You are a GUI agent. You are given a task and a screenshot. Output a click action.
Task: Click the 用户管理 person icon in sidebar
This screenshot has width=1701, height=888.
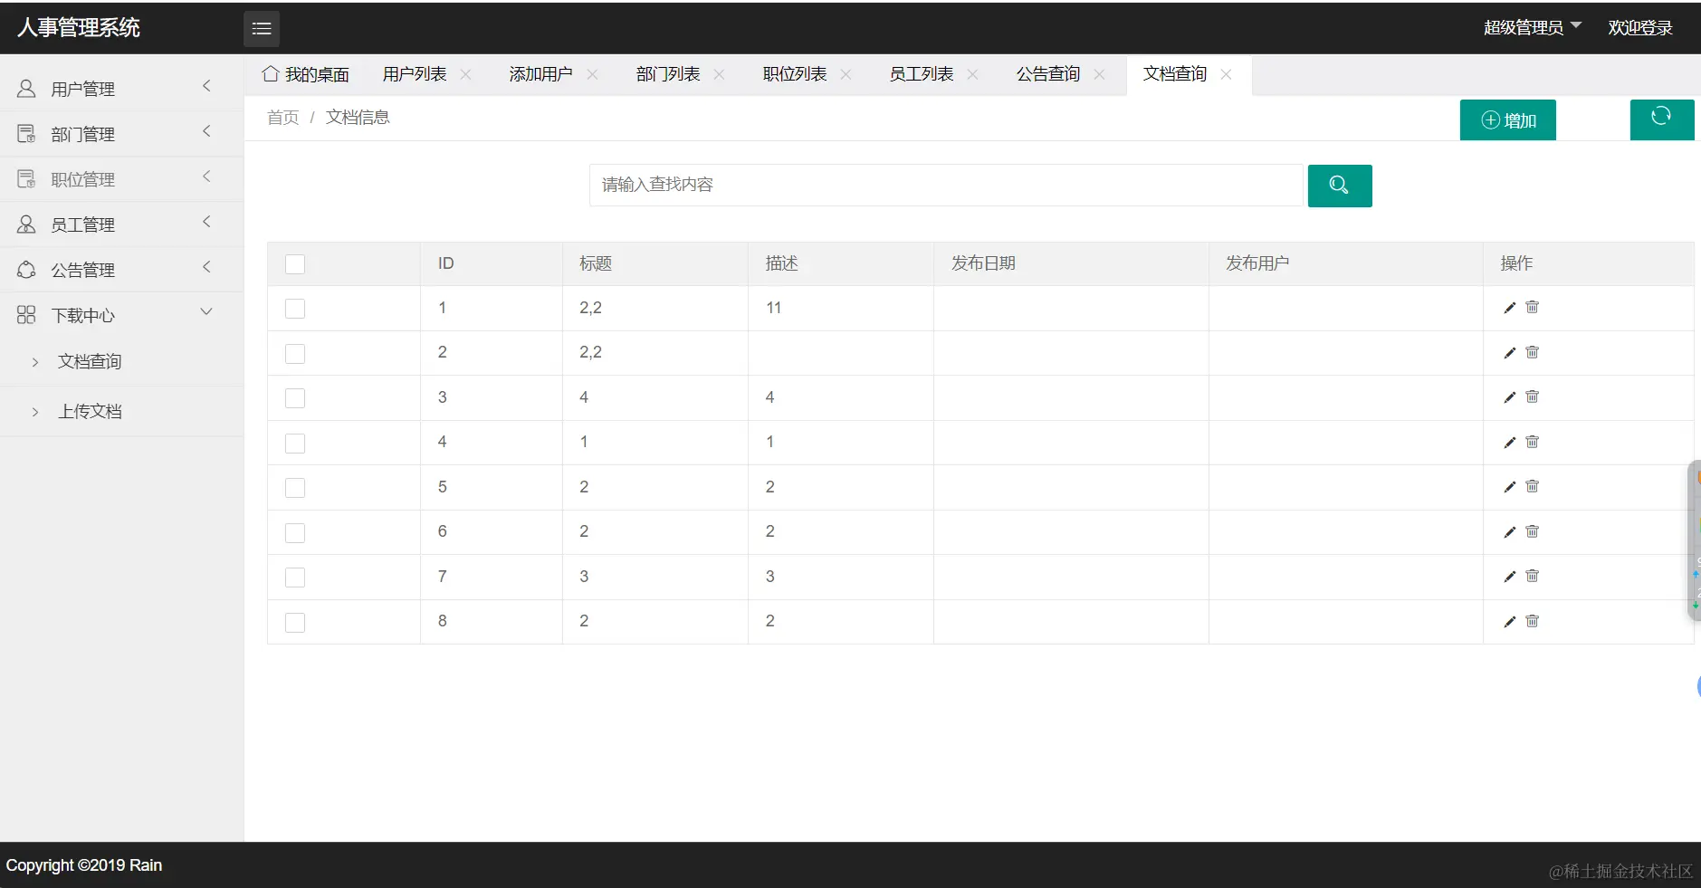click(x=26, y=88)
